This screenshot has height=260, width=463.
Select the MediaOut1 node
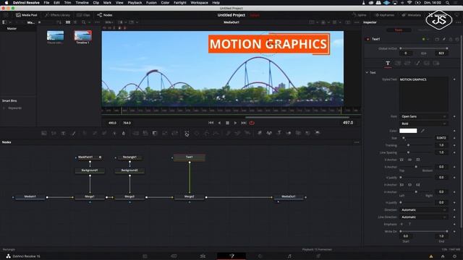tap(289, 196)
